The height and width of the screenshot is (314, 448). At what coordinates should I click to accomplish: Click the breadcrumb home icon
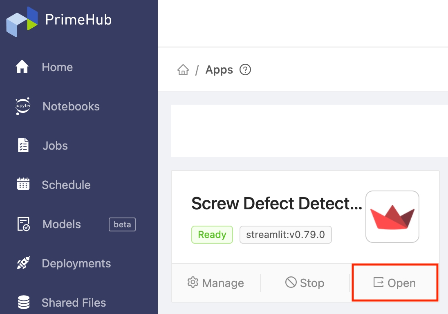click(183, 70)
